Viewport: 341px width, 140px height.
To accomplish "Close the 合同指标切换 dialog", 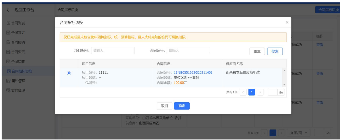I will (287, 22).
